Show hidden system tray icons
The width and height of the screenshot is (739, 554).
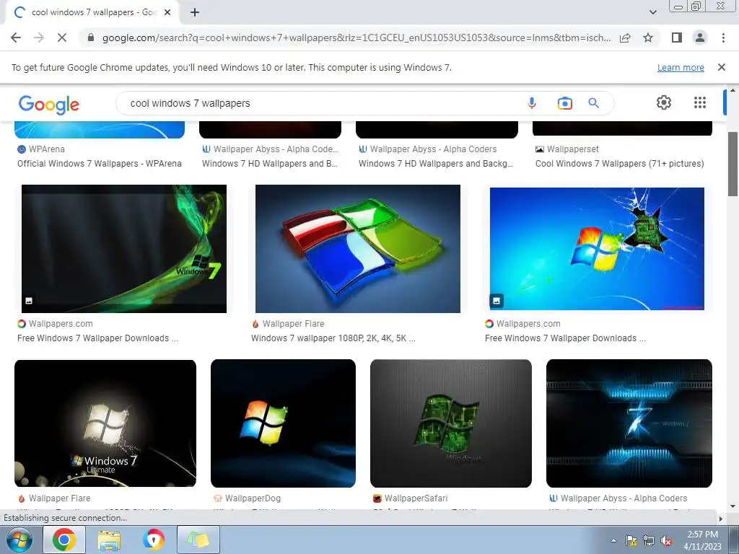click(x=613, y=540)
